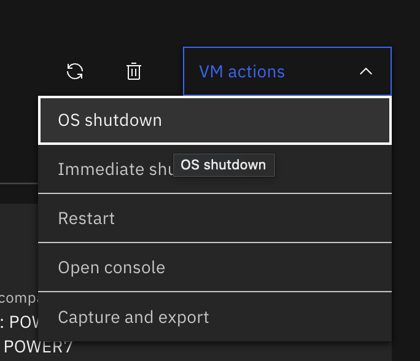Click the blue VM actions label text

tap(242, 72)
